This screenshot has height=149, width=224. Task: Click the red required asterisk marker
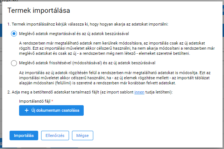pyautogui.click(x=52, y=101)
